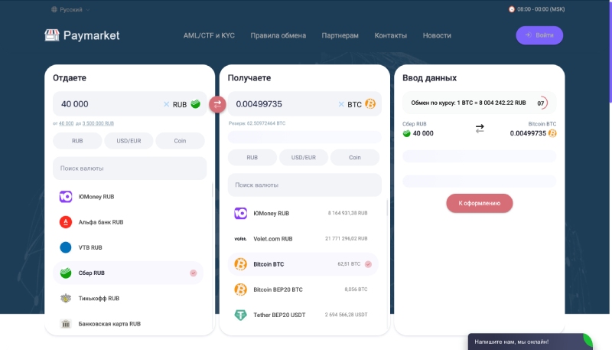Screen dimensions: 612x350
Task: Filter the Отдаете list by Coin tab
Action: tap(180, 141)
